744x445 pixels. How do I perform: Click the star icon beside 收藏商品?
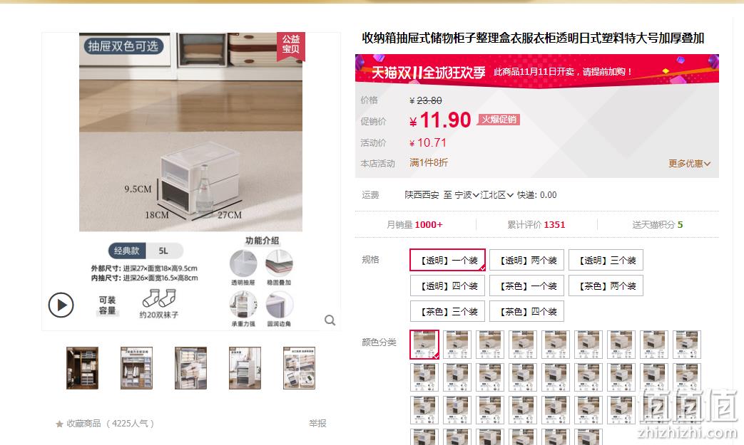point(59,424)
